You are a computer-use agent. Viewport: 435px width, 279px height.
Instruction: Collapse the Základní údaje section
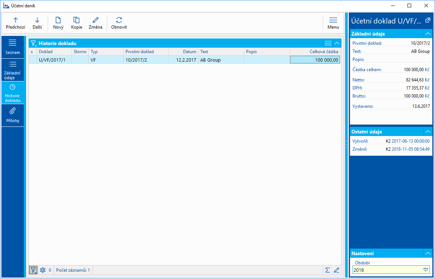pyautogui.click(x=428, y=34)
